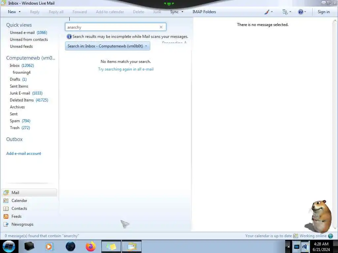Click the New toolbar button
This screenshot has height=253, width=338.
coord(12,12)
